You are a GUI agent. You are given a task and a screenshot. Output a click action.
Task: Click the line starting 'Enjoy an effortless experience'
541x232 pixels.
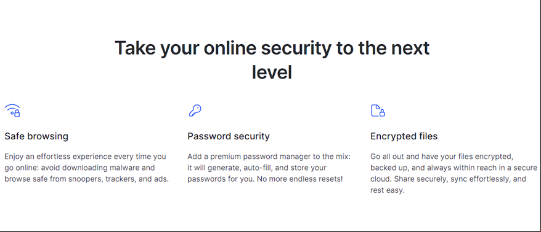coord(85,157)
